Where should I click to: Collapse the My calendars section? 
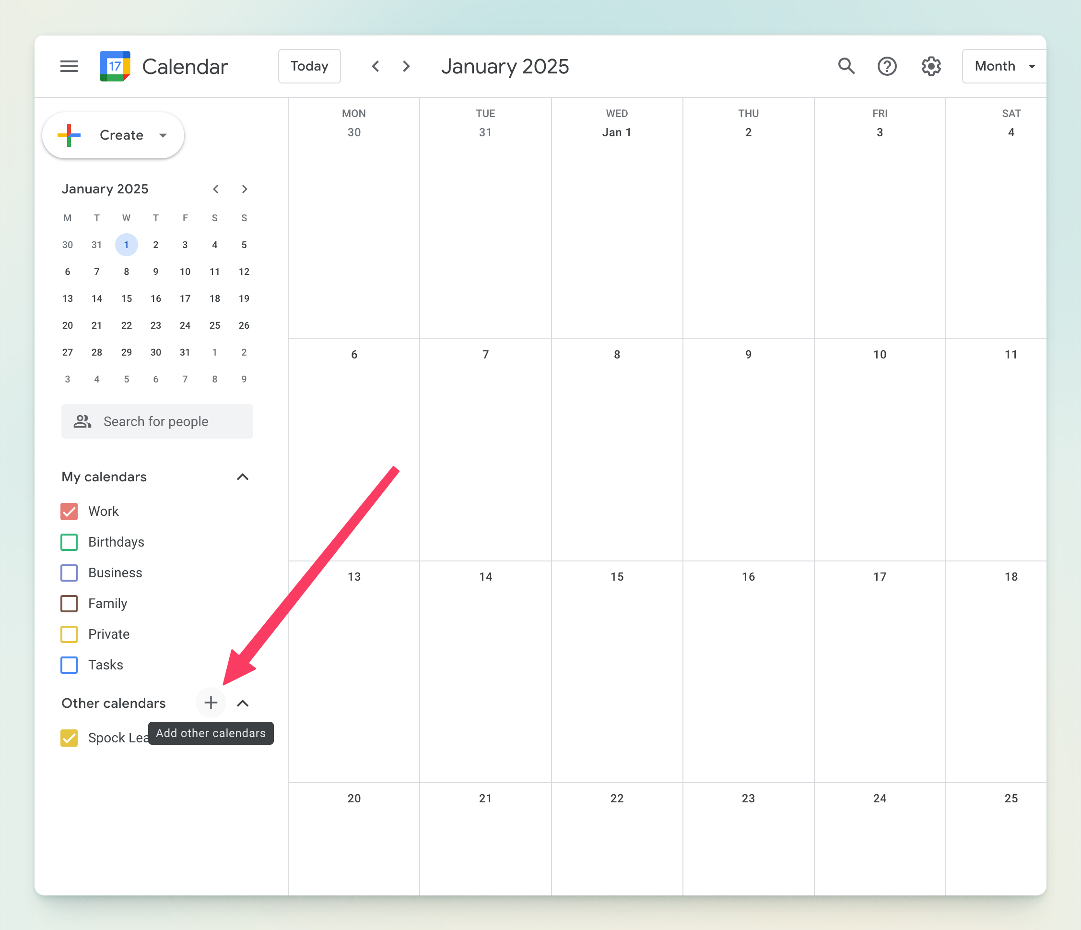(x=243, y=477)
